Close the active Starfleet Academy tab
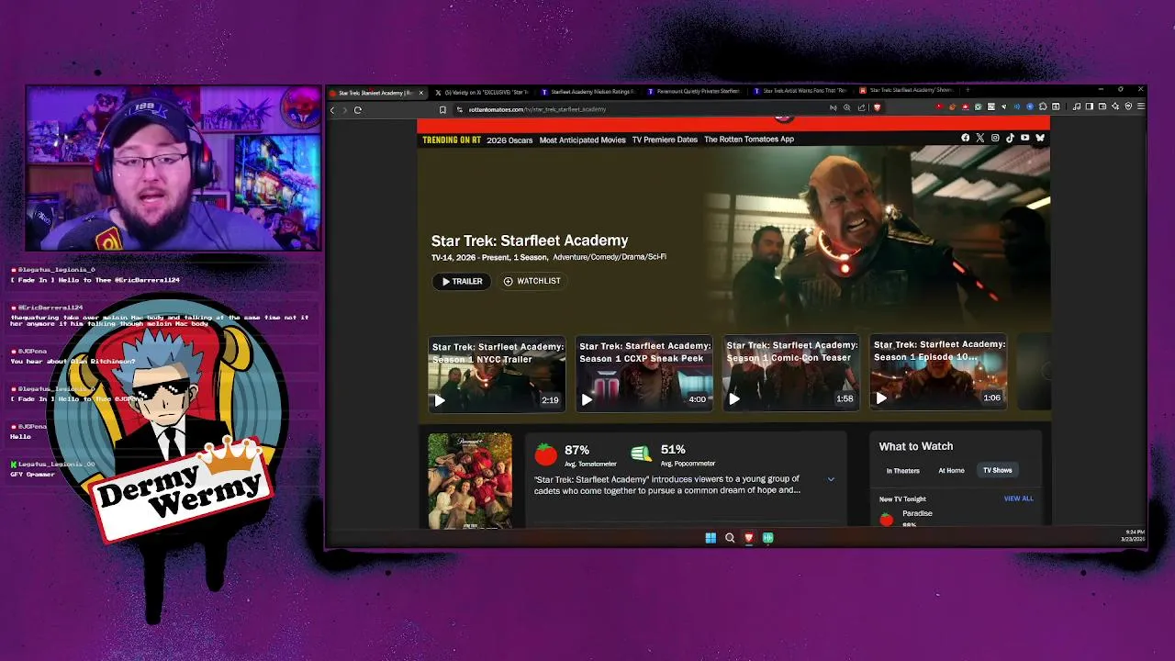The image size is (1175, 661). pos(421,93)
